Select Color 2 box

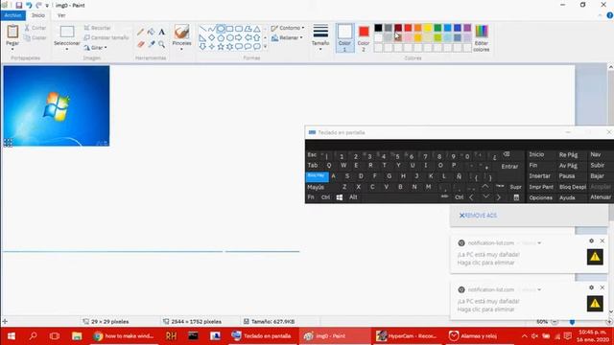click(364, 38)
